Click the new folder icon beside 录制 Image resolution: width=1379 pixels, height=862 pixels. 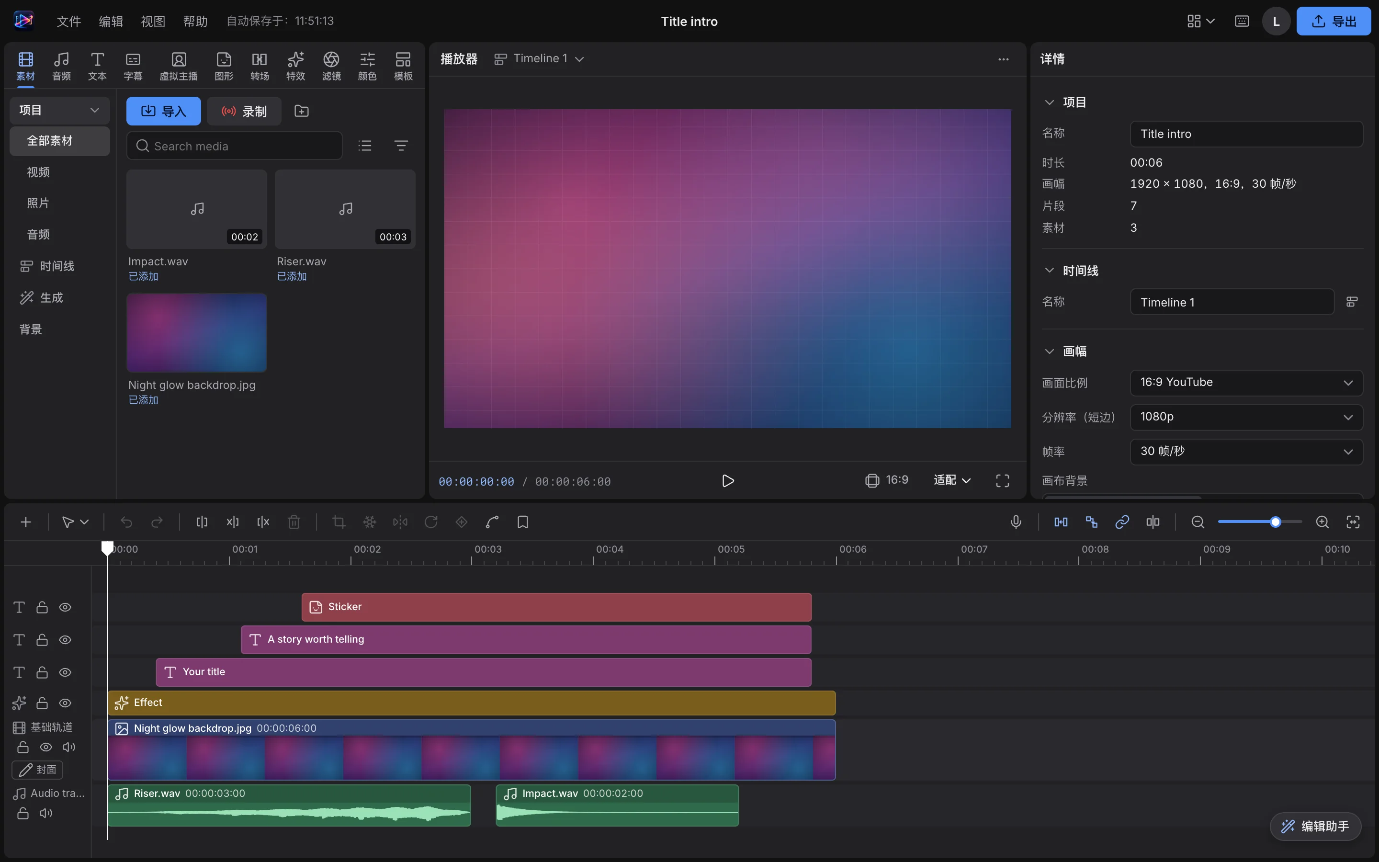pyautogui.click(x=302, y=111)
